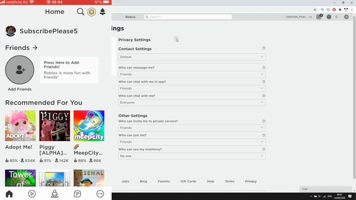This screenshot has height=200, width=356.
Task: Open the notifications bell in the mobile app
Action: tap(102, 12)
